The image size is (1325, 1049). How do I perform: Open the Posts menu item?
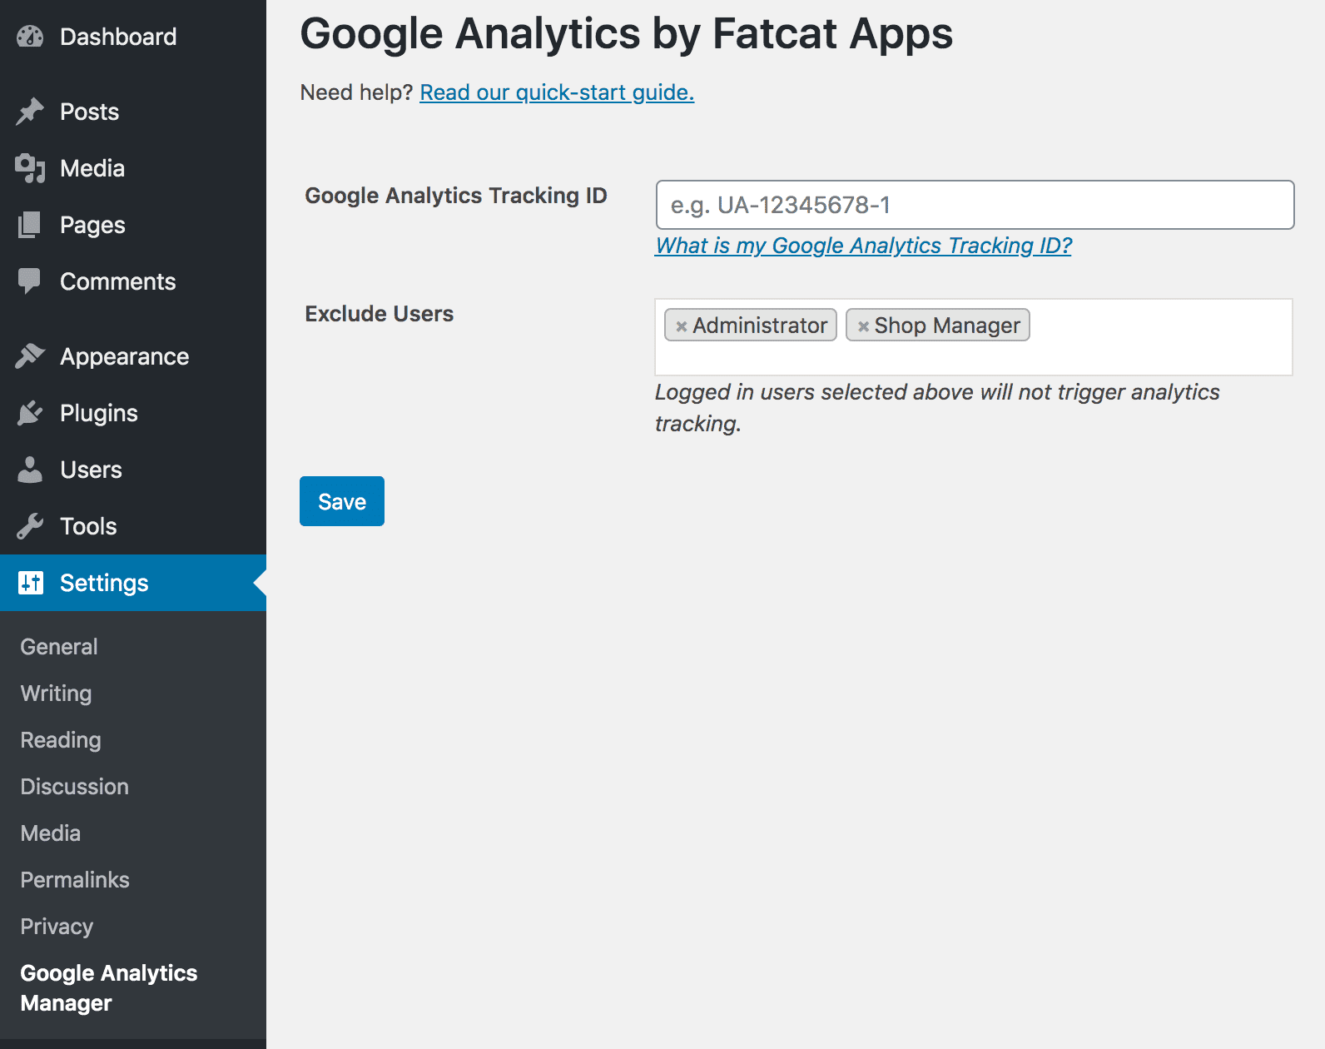(x=133, y=112)
